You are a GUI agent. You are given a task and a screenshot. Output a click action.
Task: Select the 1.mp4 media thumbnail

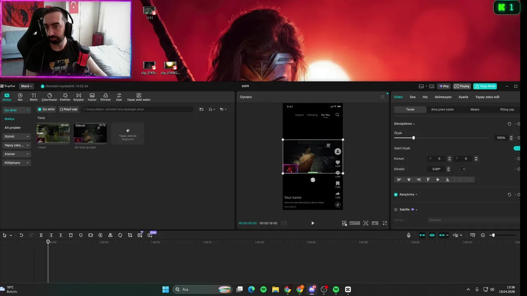click(53, 133)
